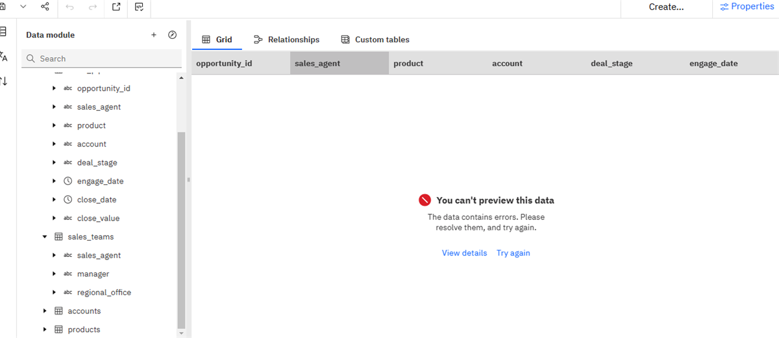The image size is (779, 338).
Task: Switch to the Relationships tab
Action: click(x=286, y=40)
